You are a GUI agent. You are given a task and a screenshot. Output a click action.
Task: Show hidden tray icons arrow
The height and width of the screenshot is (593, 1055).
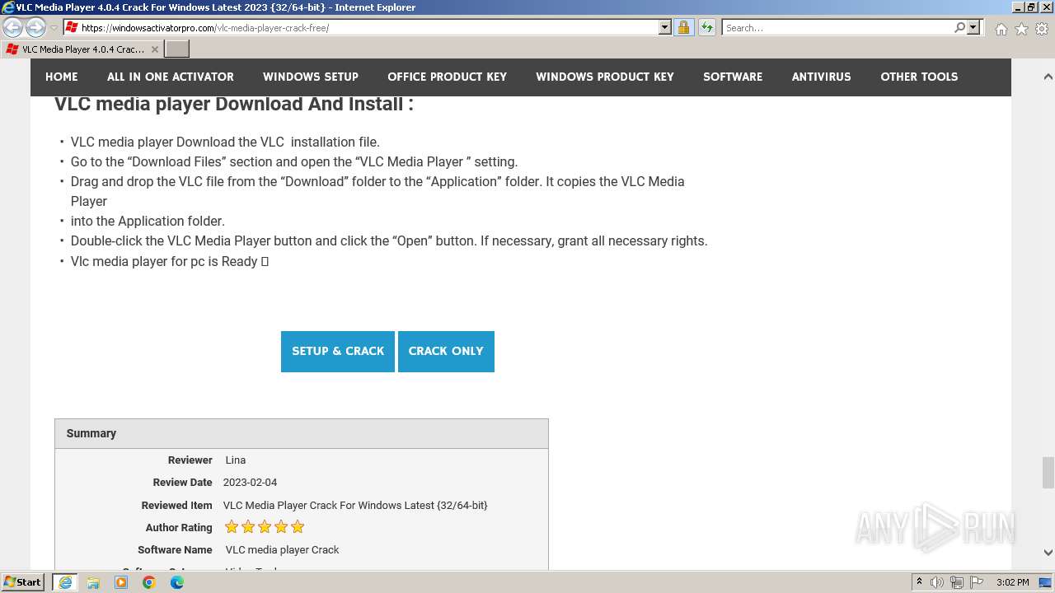919,582
